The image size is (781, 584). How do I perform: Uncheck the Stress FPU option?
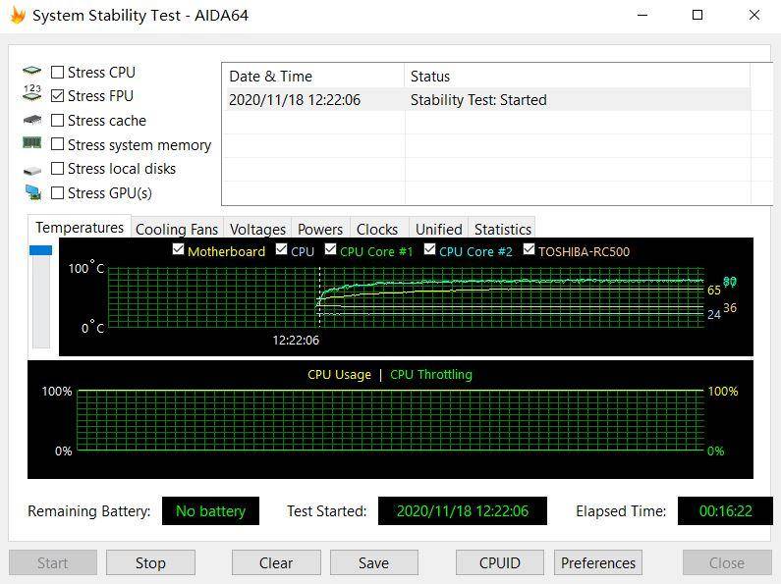coord(58,95)
